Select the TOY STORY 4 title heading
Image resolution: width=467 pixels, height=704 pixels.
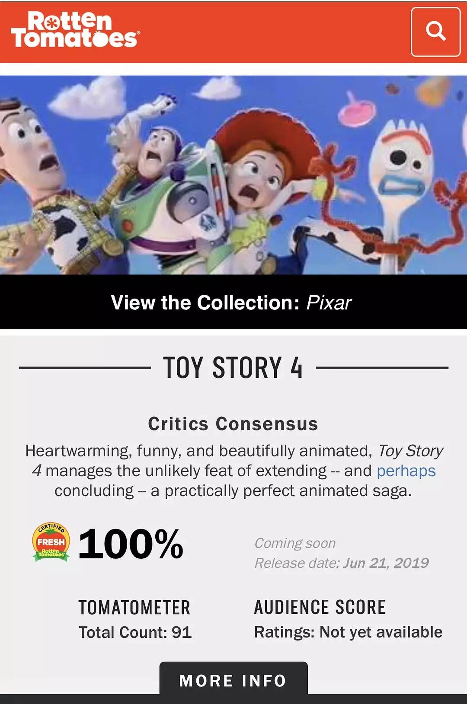233,368
